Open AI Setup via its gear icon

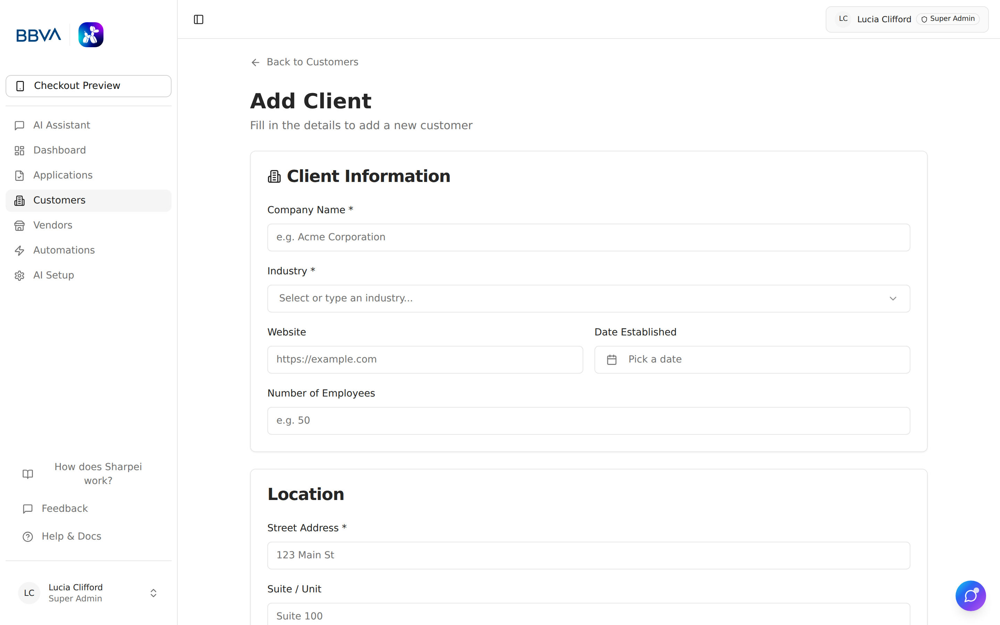tap(20, 275)
